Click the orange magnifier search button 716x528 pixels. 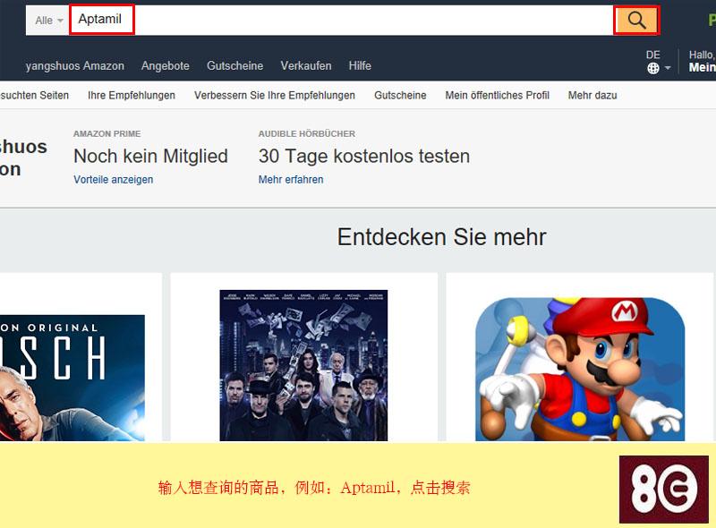click(636, 20)
